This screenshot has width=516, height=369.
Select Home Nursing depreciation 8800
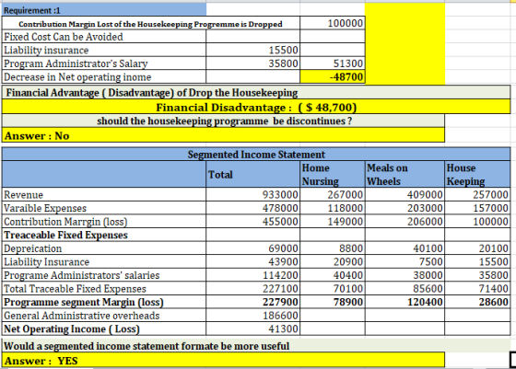click(x=333, y=248)
